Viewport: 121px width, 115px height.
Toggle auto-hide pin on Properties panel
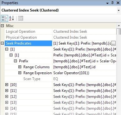(112, 3)
